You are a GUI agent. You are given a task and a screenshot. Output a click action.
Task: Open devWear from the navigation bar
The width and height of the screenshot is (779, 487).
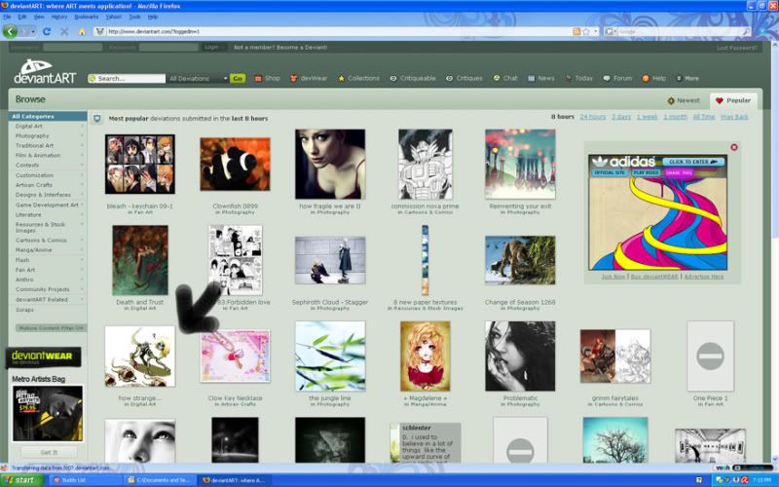click(310, 79)
